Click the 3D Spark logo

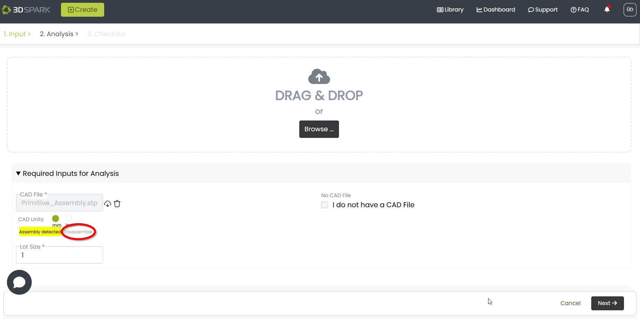tap(26, 10)
